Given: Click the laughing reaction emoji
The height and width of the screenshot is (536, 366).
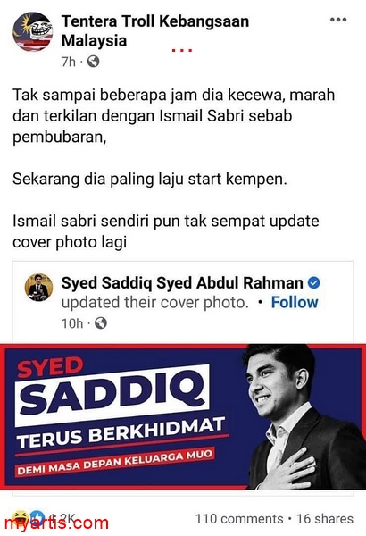Looking at the screenshot, I should click(20, 518).
